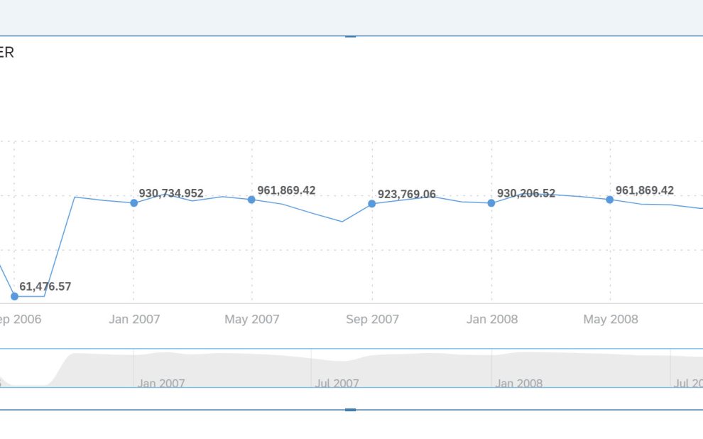This screenshot has height=439, width=703.
Task: Pick the 930,206.52 data point marker
Action: click(491, 203)
